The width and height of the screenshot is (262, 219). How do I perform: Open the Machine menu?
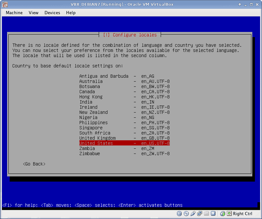14,13
